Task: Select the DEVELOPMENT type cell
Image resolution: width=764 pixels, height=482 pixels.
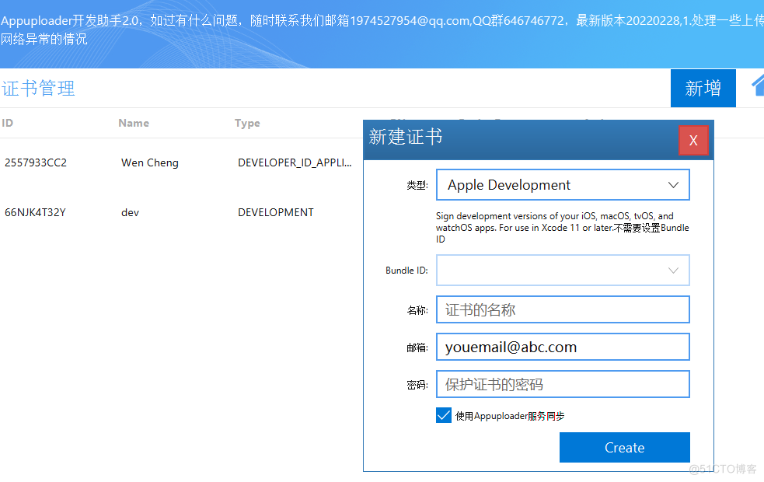Action: 275,212
